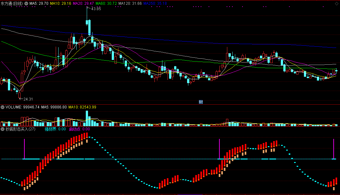Viewport: 340px width, 195px height.
Task: Select the MA120: 31.66 label
Action: 130,3
